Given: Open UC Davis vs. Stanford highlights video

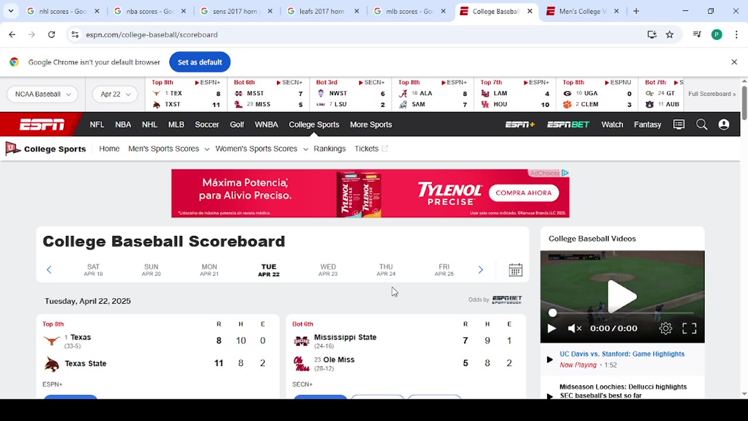Looking at the screenshot, I should (622, 354).
